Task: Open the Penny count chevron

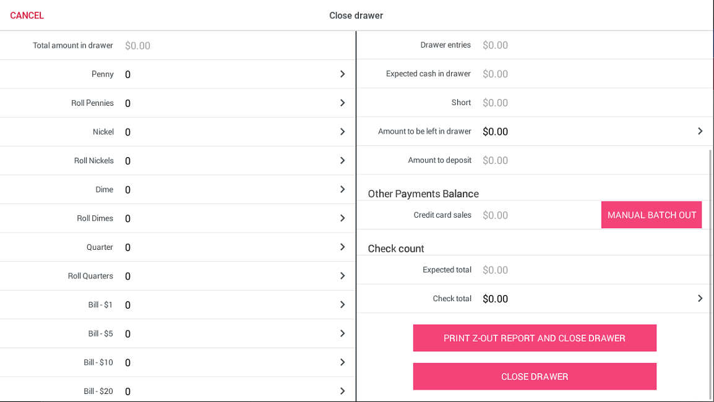Action: pos(342,74)
